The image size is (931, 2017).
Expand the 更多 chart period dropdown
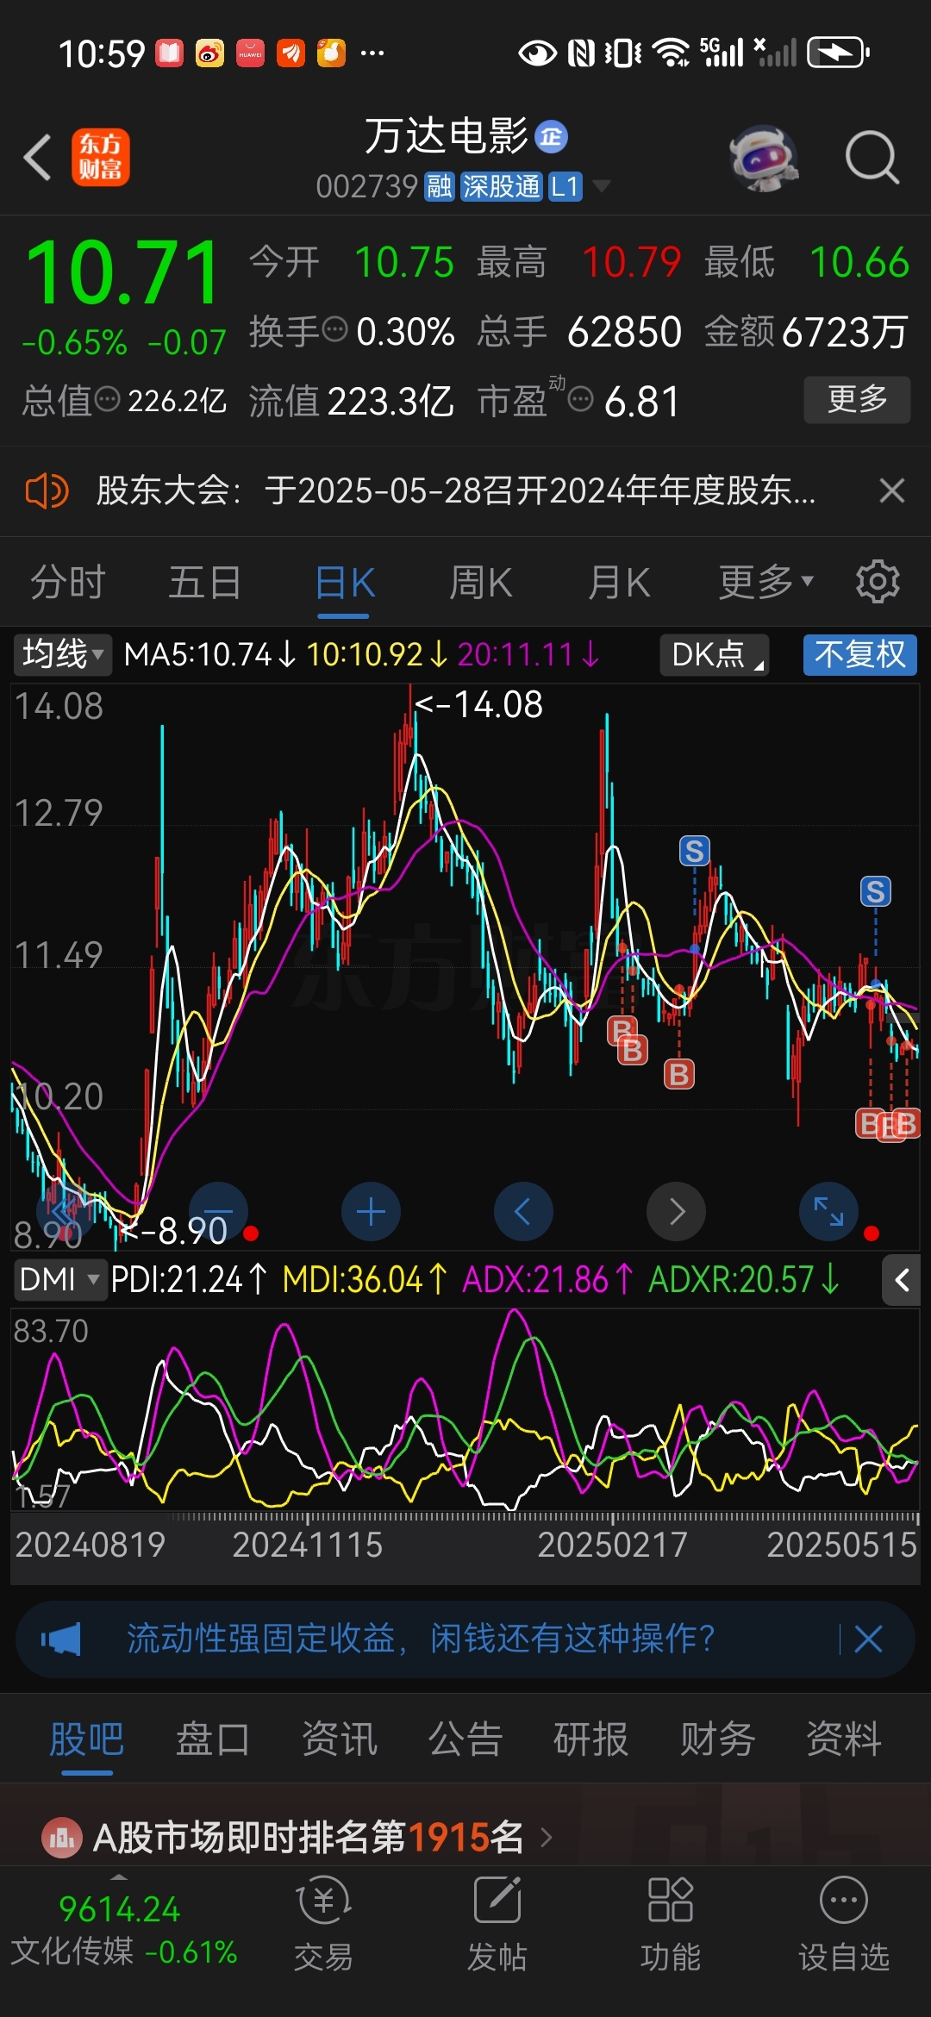click(x=765, y=583)
